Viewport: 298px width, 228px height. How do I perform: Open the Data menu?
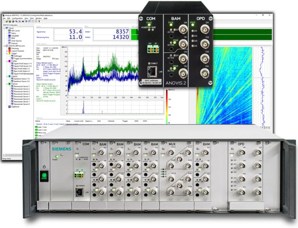click(32, 18)
